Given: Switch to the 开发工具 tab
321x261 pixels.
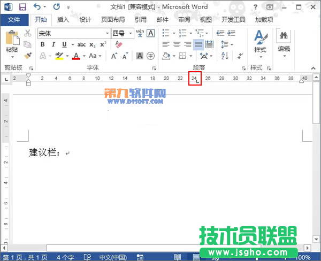Looking at the screenshot, I should point(233,20).
